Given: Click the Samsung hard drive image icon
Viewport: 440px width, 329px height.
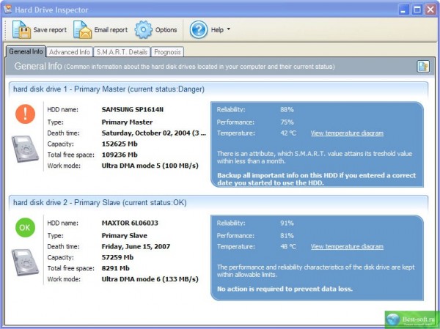Looking at the screenshot, I should (25, 149).
